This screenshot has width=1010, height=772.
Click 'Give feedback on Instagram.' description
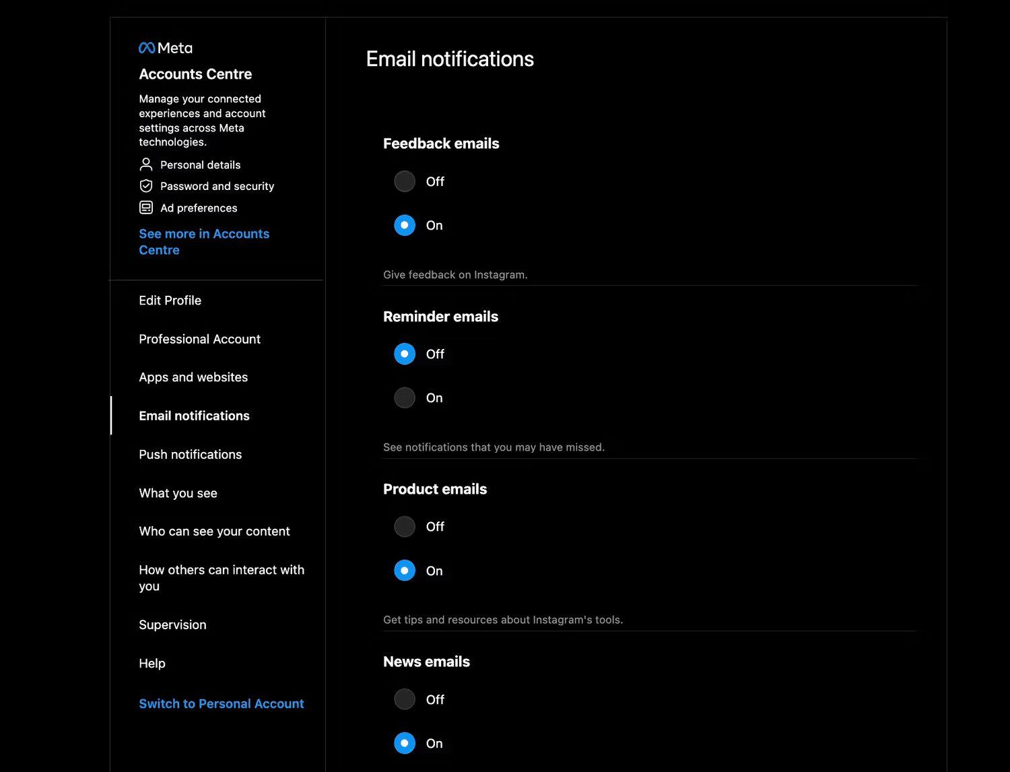455,274
